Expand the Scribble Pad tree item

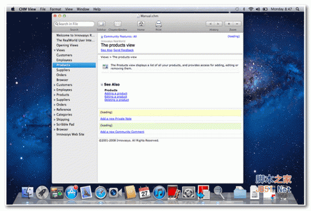point(54,124)
